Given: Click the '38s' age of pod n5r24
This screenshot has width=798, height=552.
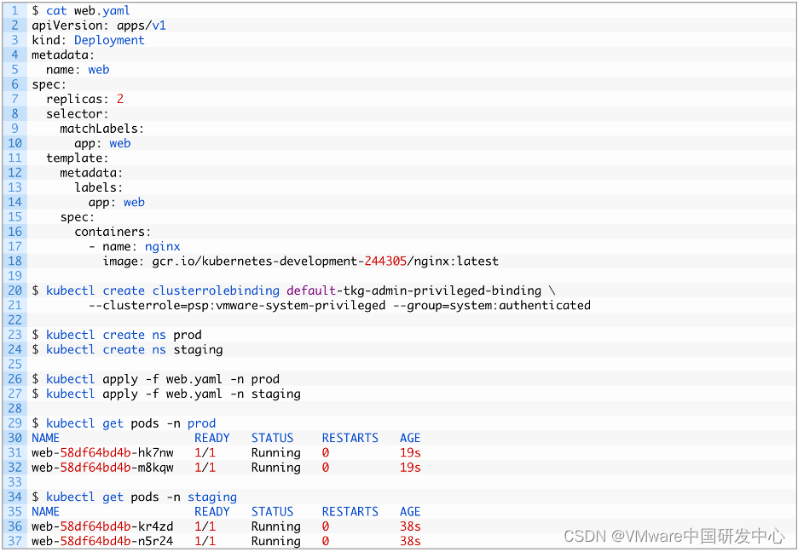Looking at the screenshot, I should tap(410, 541).
